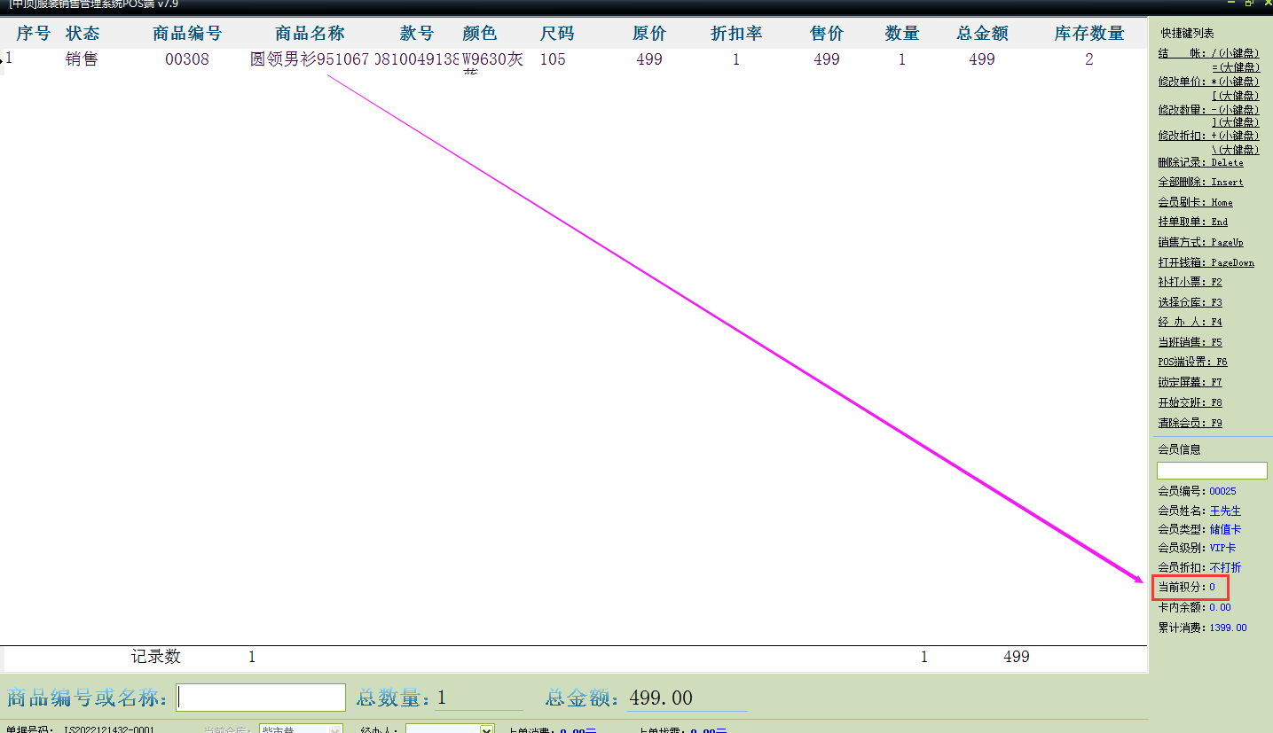The height and width of the screenshot is (733, 1273).
Task: Click the 累计消费 1399.00 value
Action: tap(1228, 628)
